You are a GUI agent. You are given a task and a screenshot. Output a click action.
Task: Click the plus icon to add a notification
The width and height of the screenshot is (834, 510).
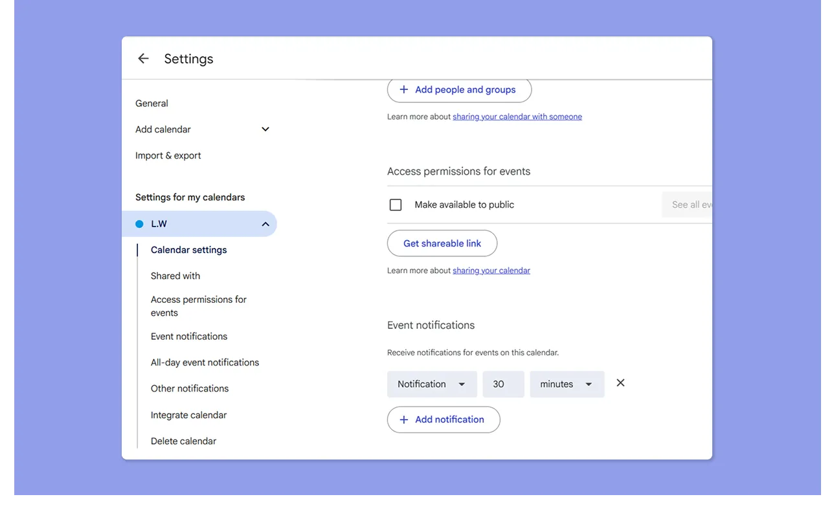click(x=404, y=419)
